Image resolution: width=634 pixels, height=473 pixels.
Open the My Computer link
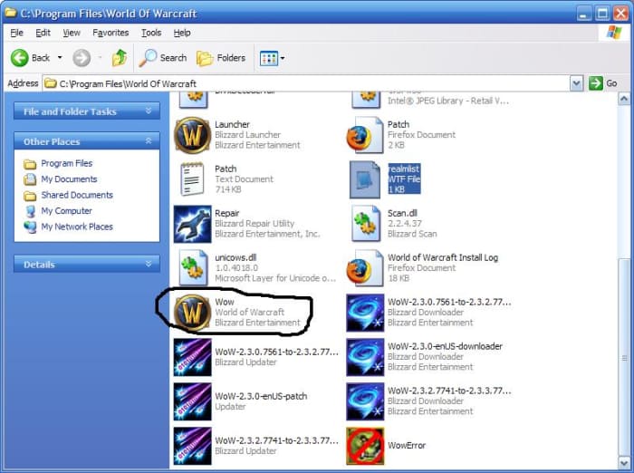pyautogui.click(x=66, y=211)
